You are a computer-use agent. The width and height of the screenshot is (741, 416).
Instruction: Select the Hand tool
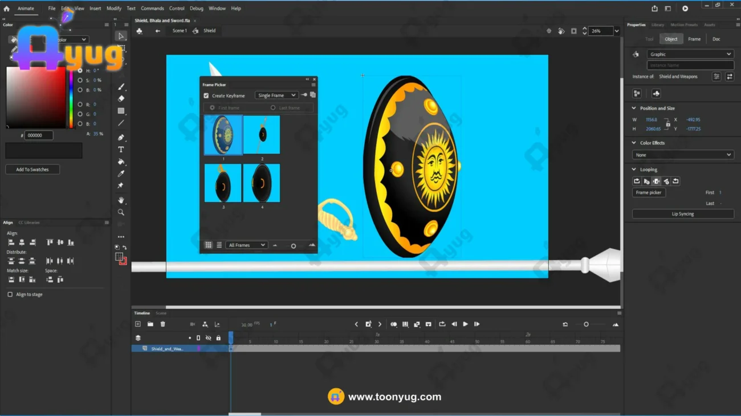point(121,200)
